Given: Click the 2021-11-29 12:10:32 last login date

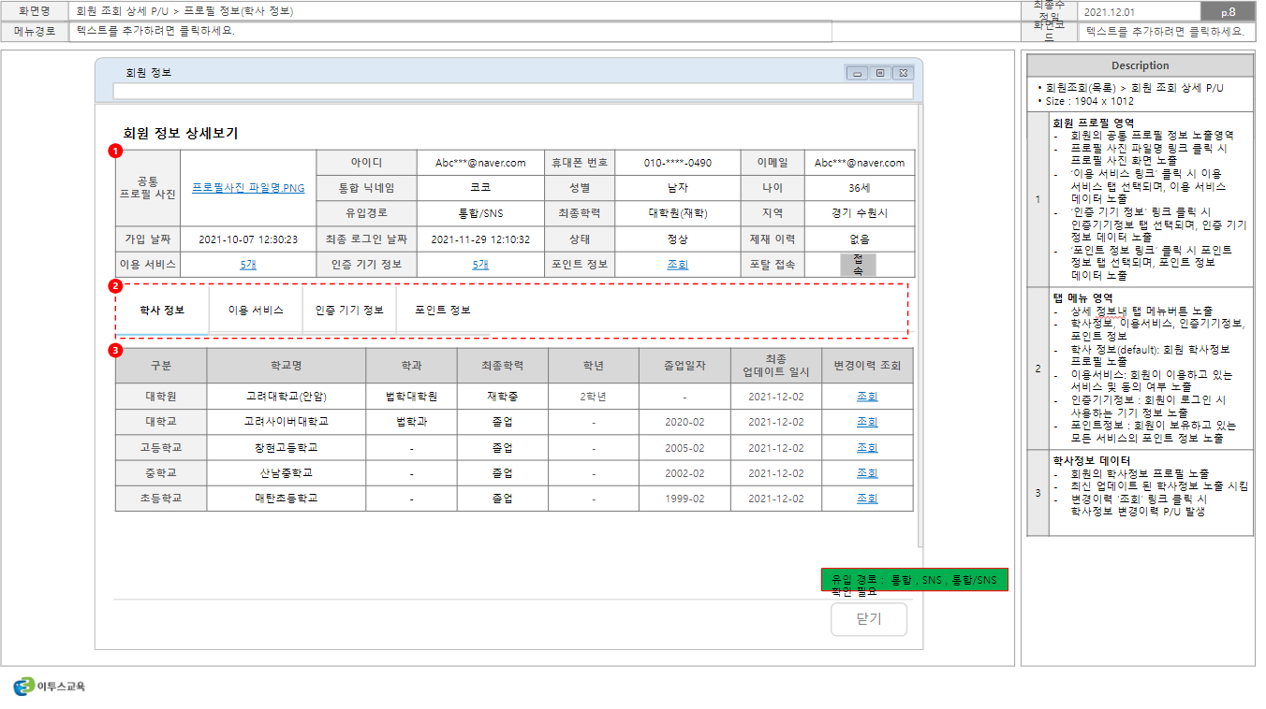Looking at the screenshot, I should [x=480, y=239].
